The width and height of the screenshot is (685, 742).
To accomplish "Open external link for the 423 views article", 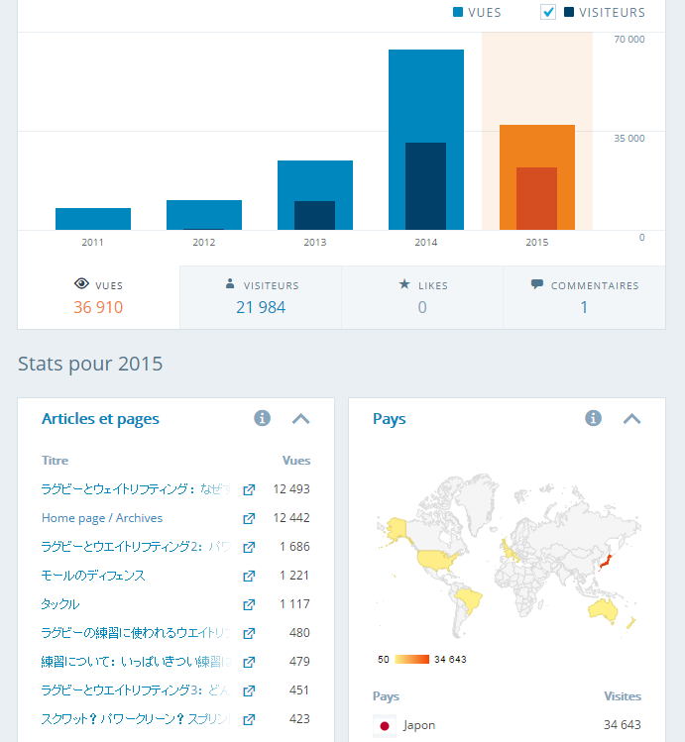I will click(249, 719).
